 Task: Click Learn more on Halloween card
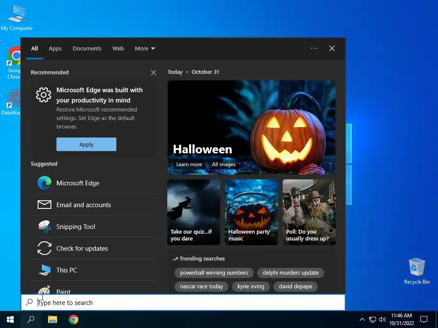[x=189, y=164]
